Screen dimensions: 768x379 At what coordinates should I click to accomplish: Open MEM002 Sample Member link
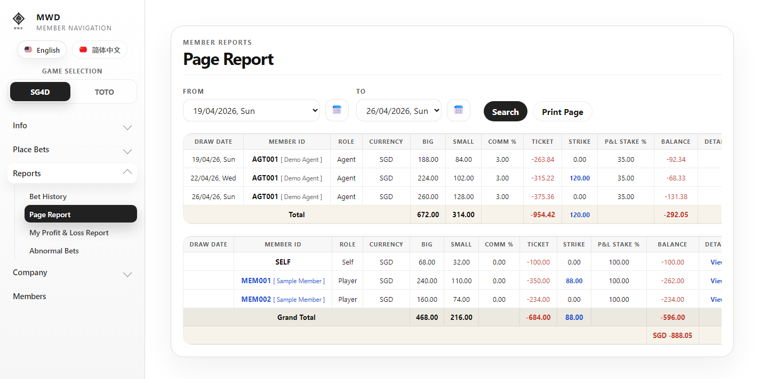point(283,299)
